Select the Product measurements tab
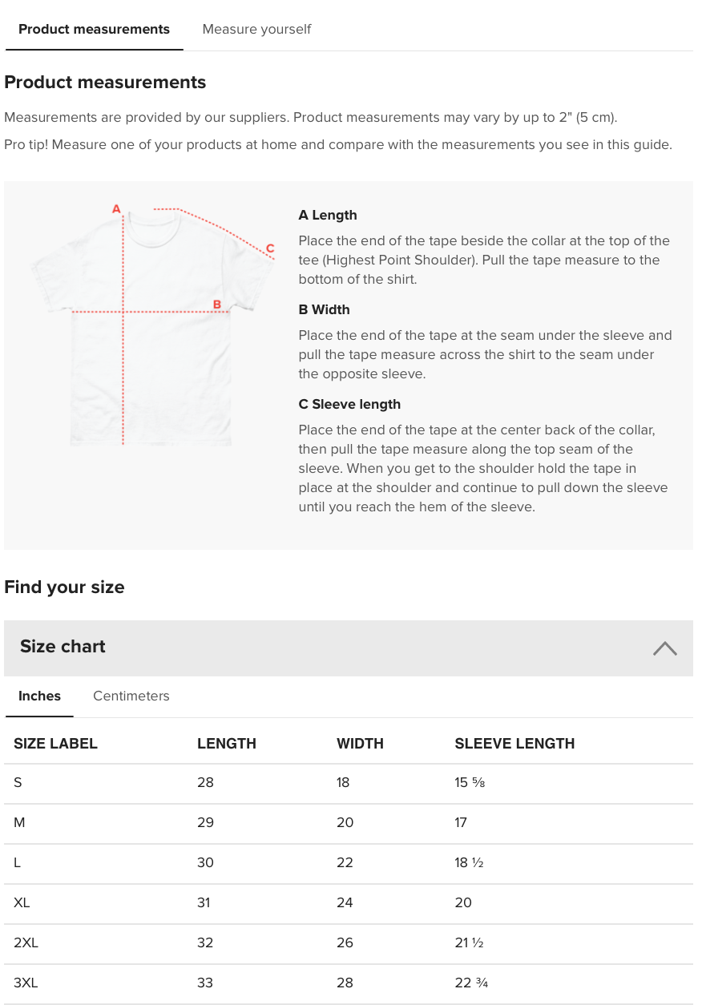The width and height of the screenshot is (702, 1005). pos(94,30)
